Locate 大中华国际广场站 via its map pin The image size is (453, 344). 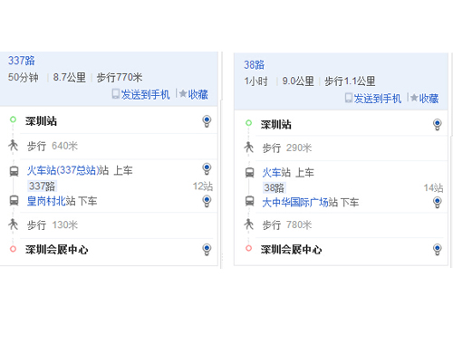pos(437,202)
